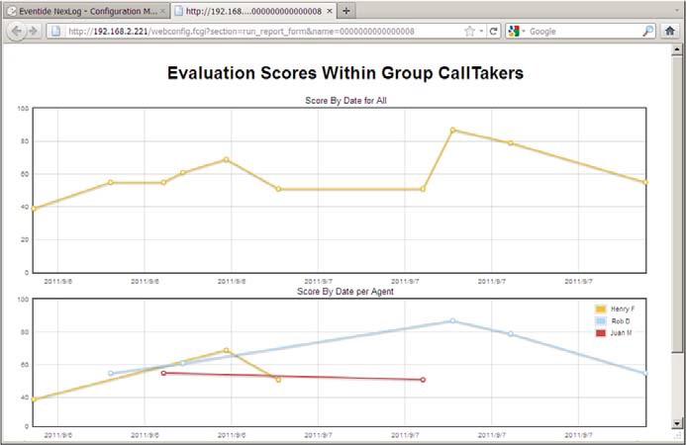The height and width of the screenshot is (445, 686).
Task: Click the peak data point above 80 in top chart
Action: click(x=452, y=130)
